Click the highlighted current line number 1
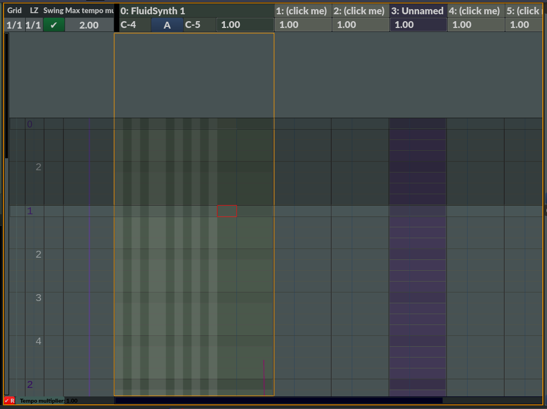The height and width of the screenshot is (409, 547). [30, 211]
